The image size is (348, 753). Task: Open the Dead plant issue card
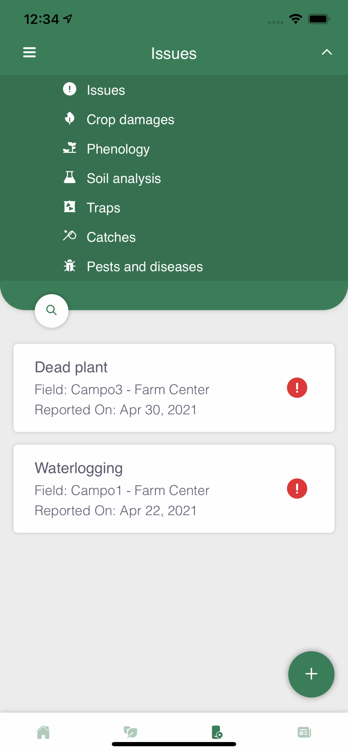151,387
